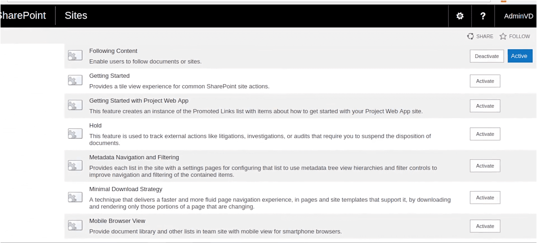Image resolution: width=537 pixels, height=243 pixels.
Task: Activate Metadata Navigation and Filtering
Action: tap(485, 166)
